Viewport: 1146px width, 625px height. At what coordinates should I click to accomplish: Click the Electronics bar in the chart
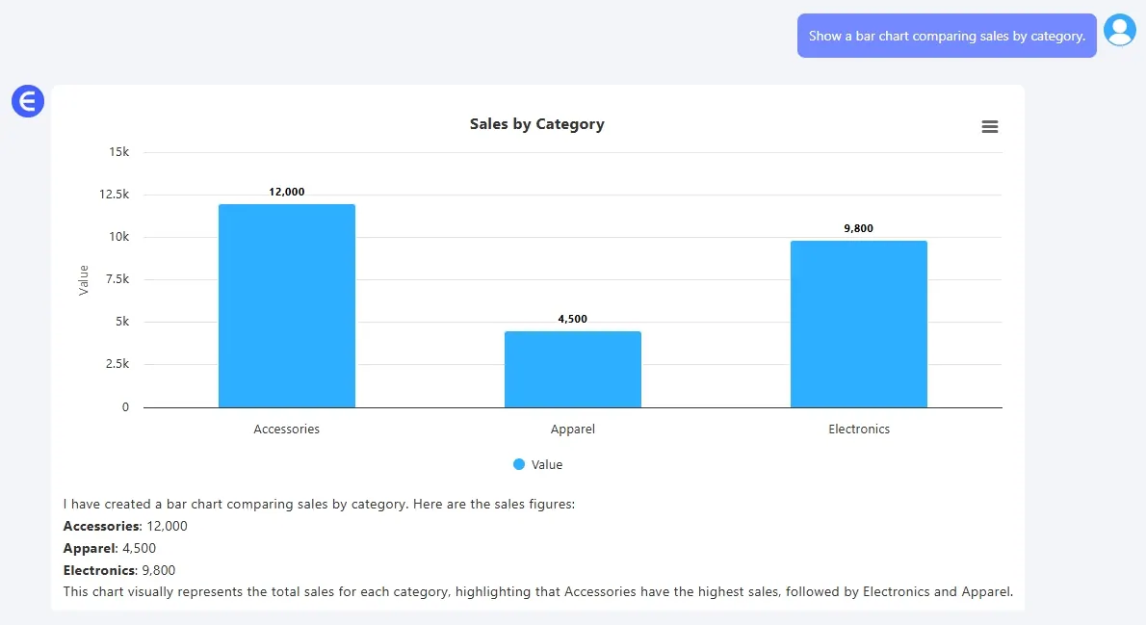(x=858, y=324)
